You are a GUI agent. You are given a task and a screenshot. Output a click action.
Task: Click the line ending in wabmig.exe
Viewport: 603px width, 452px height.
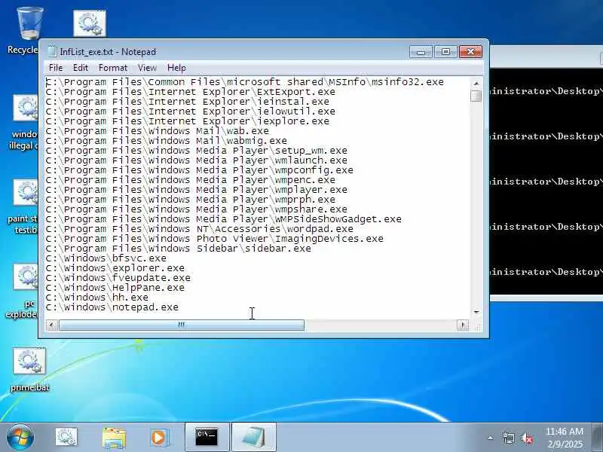(166, 141)
